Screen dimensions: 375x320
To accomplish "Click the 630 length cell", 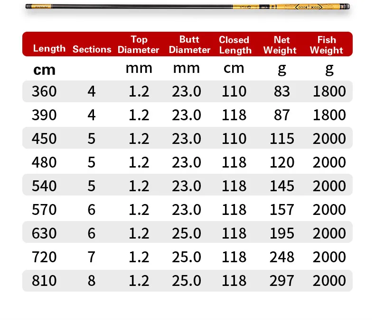I will tap(44, 233).
